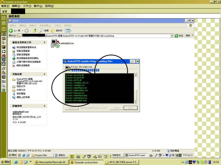221x165 pixels.
Task: Click local 開始 Start button
Action: (6, 162)
